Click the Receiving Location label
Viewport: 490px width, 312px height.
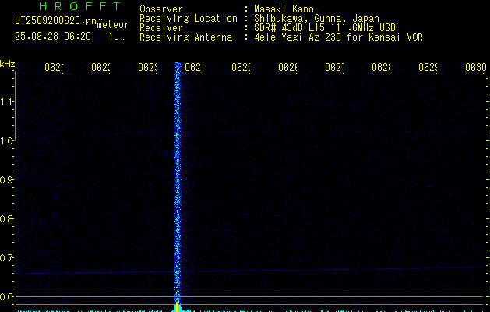[189, 19]
